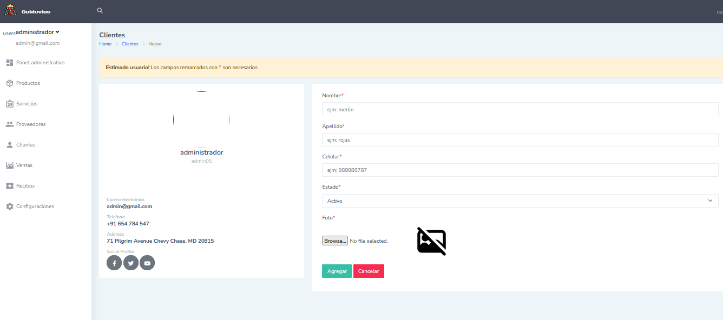This screenshot has height=320, width=723.
Task: Open the YouTube social profile icon
Action: click(x=147, y=263)
